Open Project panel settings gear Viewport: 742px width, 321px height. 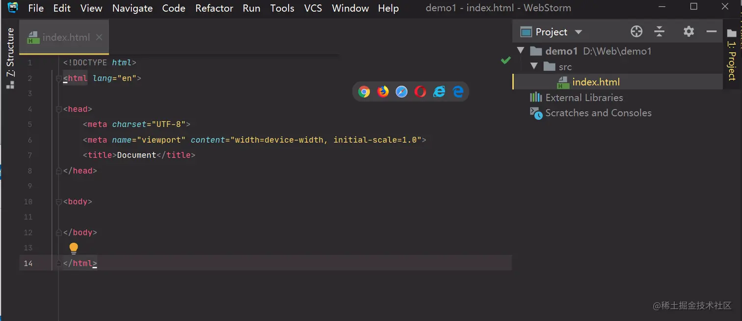[689, 31]
